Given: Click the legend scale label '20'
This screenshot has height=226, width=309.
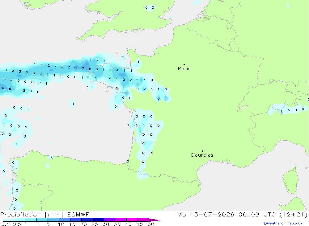Looking at the screenshot, I should (x=83, y=224).
